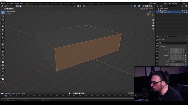Image resolution: width=188 pixels, height=105 pixels.
Task: Select the Extrude Region tool
Action: [x=3, y=45]
